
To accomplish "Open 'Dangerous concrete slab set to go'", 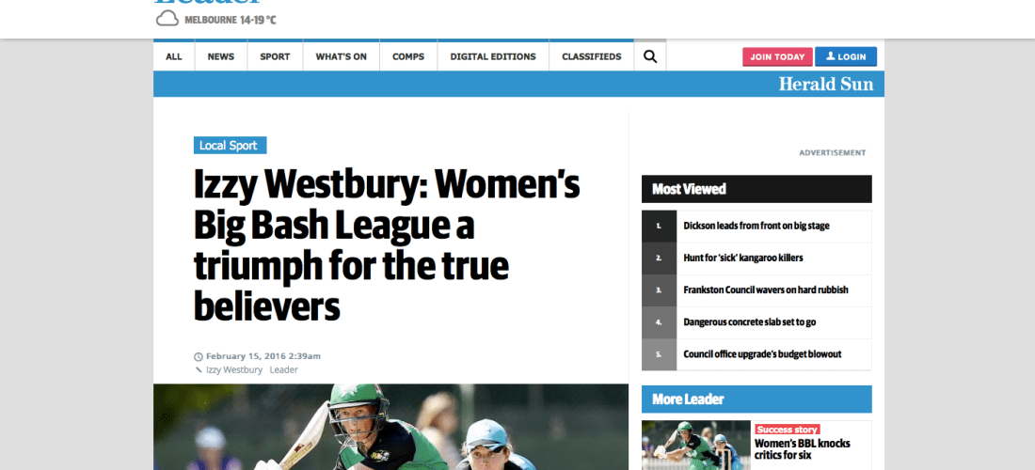I will (749, 321).
